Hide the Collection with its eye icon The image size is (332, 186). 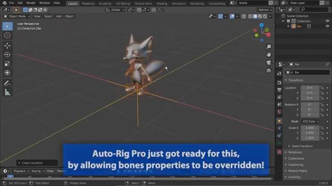tap(327, 21)
